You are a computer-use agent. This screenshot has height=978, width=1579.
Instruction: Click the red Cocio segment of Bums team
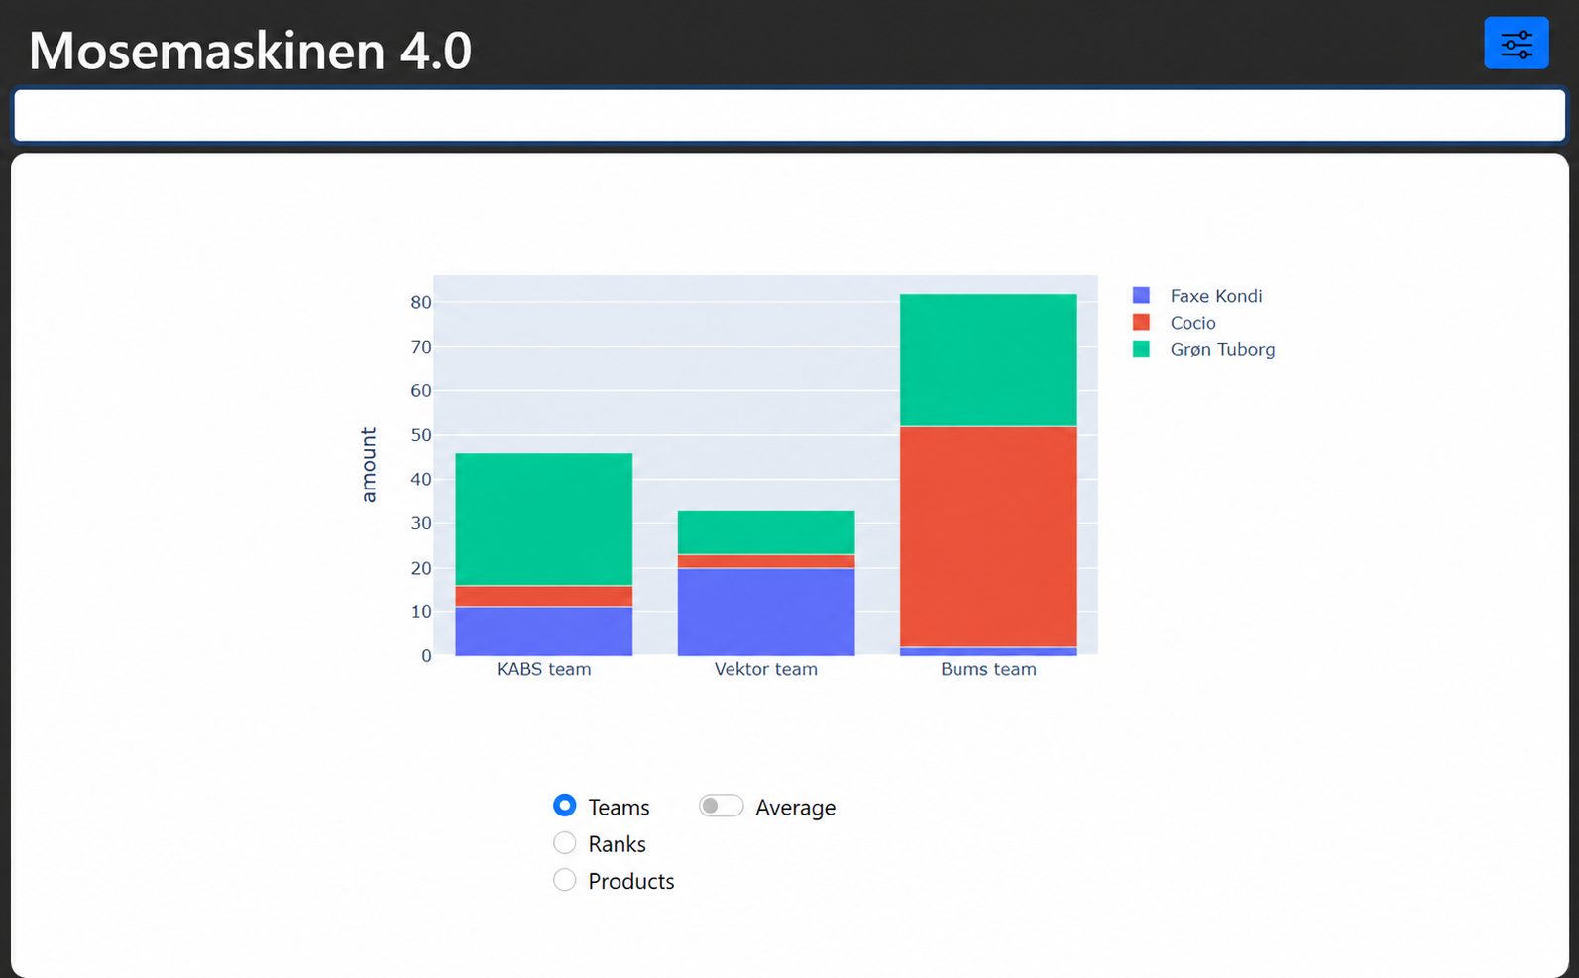988,537
